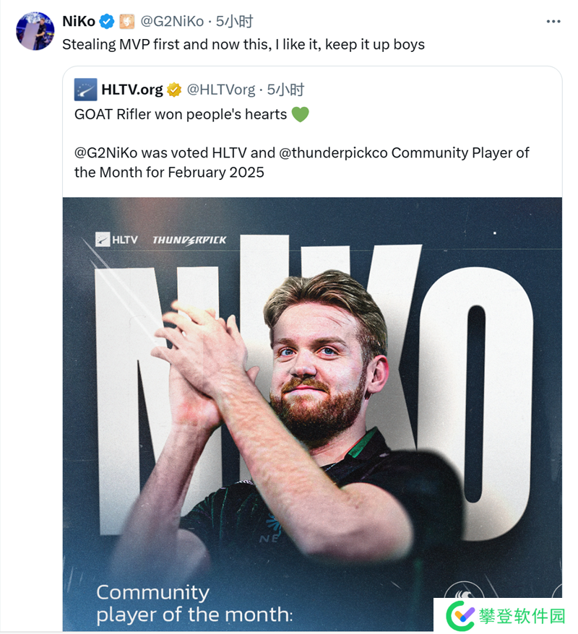Viewport: 578px width, 634px height.
Task: Click the 5小时 timestamp on NiKo's tweet
Action: [x=235, y=22]
